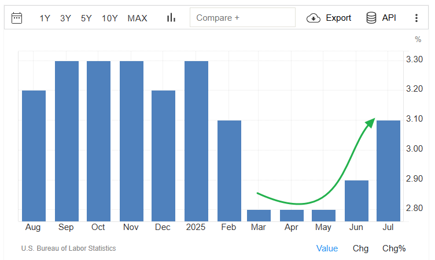
Task: Choose the 10Y time range
Action: 109,18
